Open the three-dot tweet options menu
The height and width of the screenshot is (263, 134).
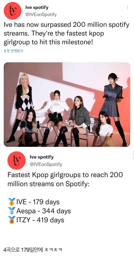click(128, 7)
